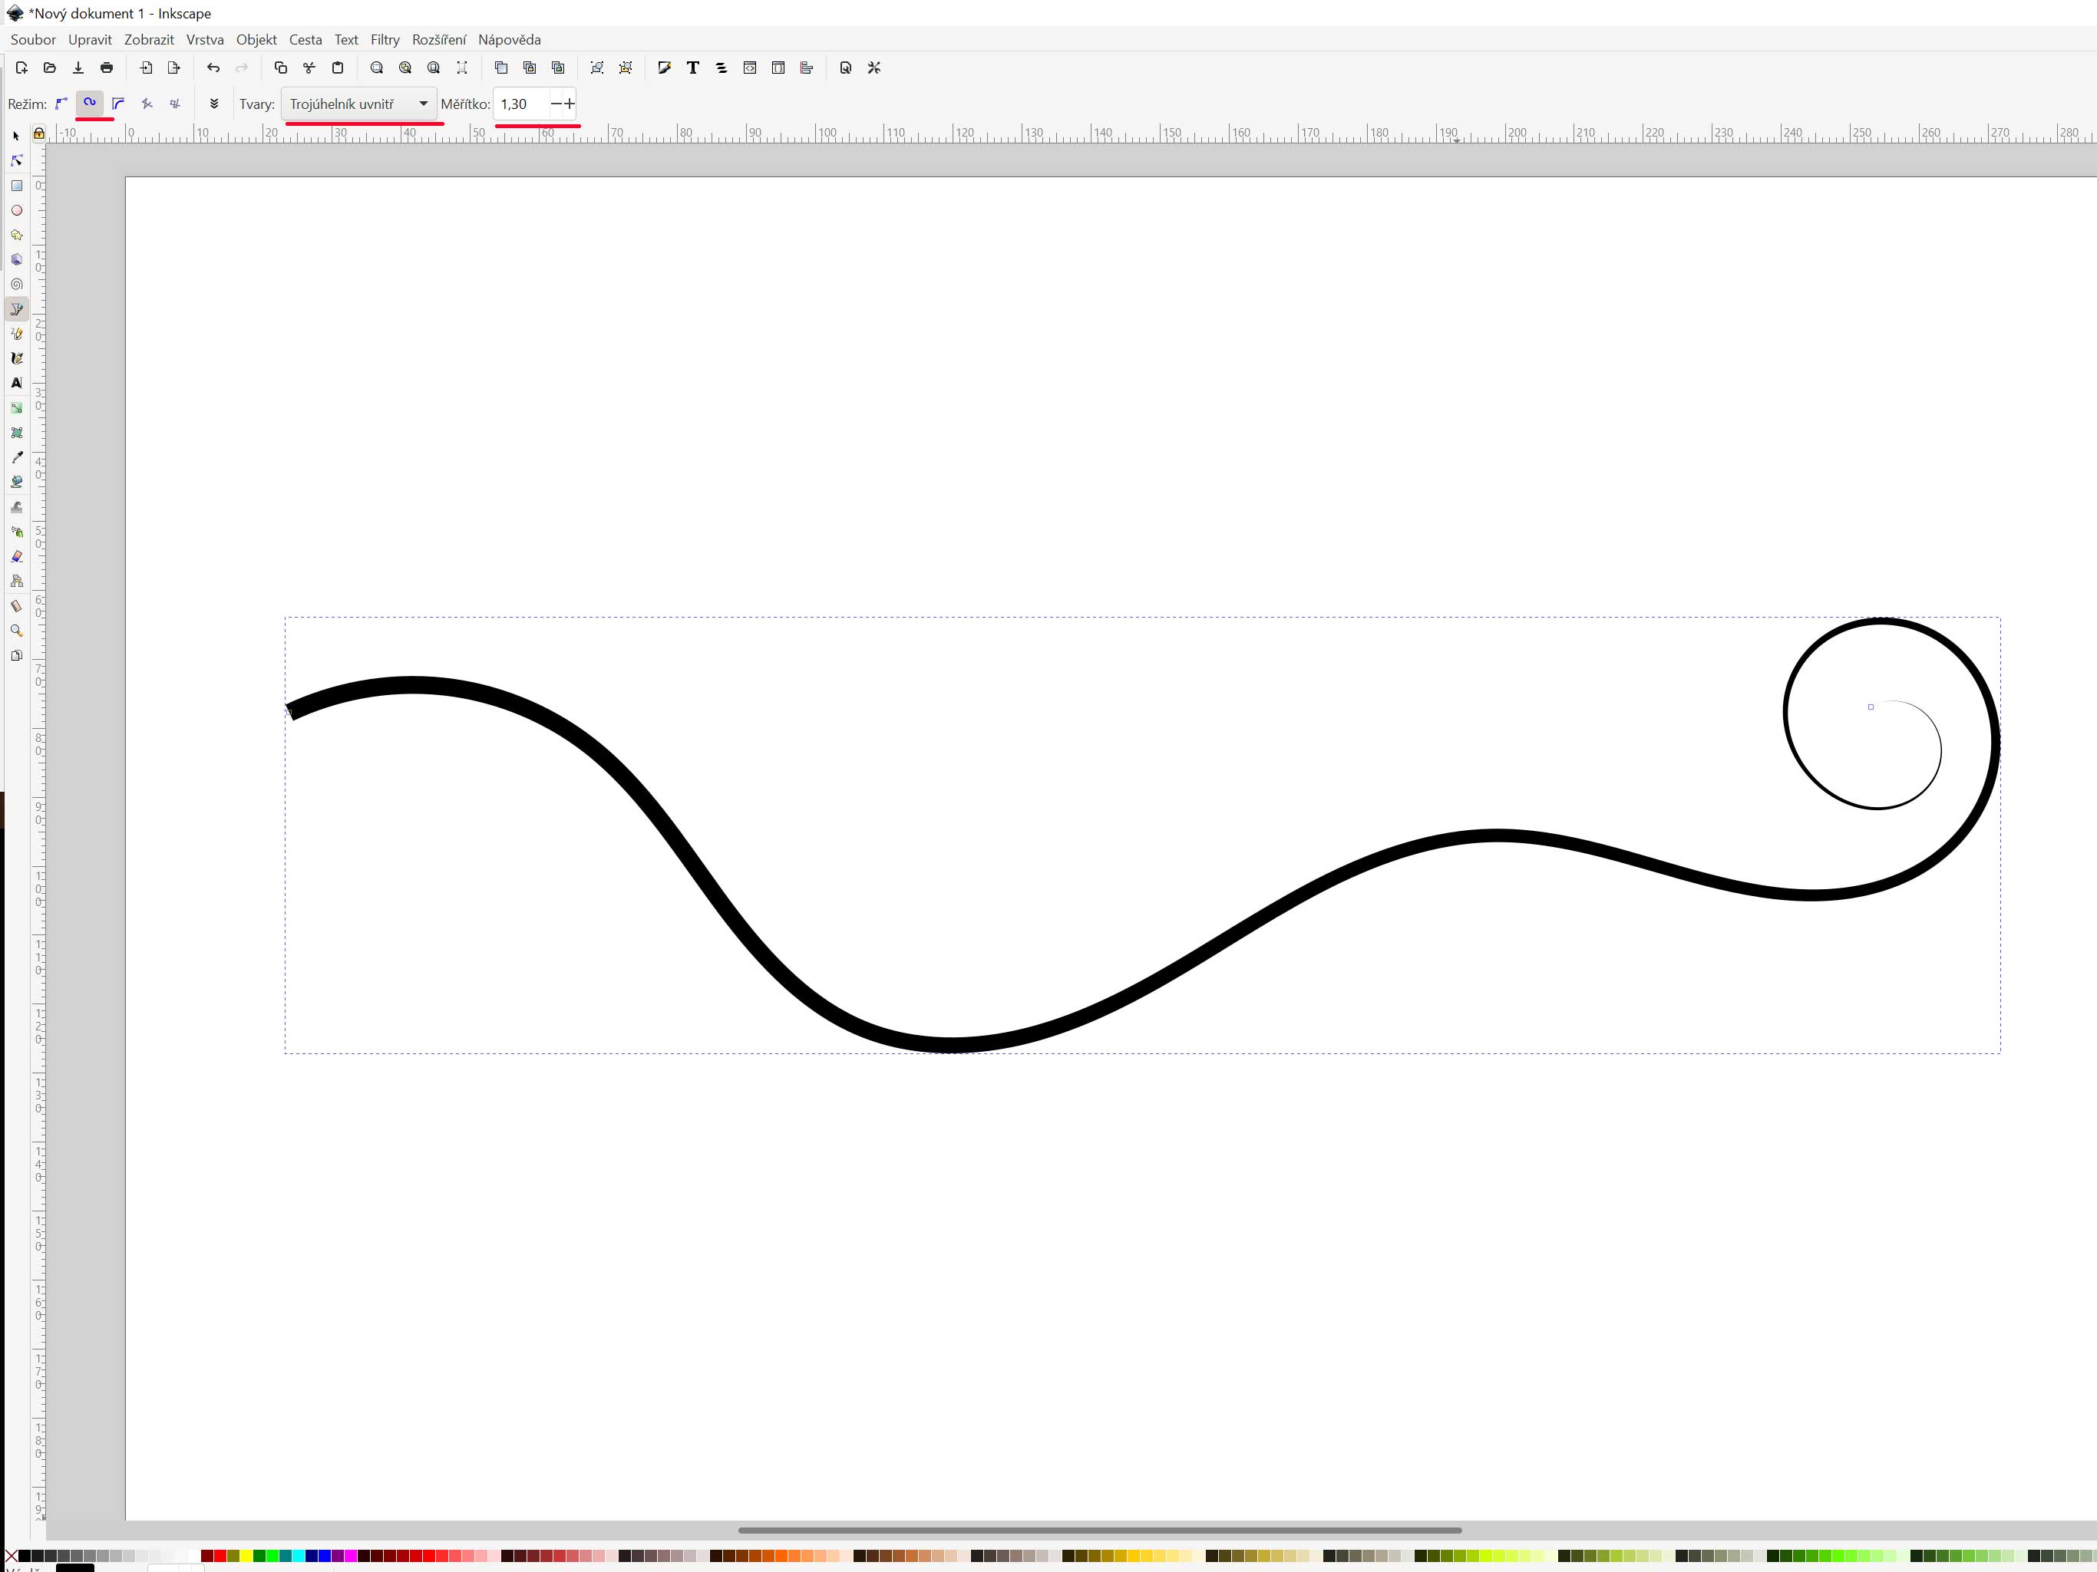Click the Undo arrow icon
The image size is (2097, 1572).
pyautogui.click(x=213, y=68)
